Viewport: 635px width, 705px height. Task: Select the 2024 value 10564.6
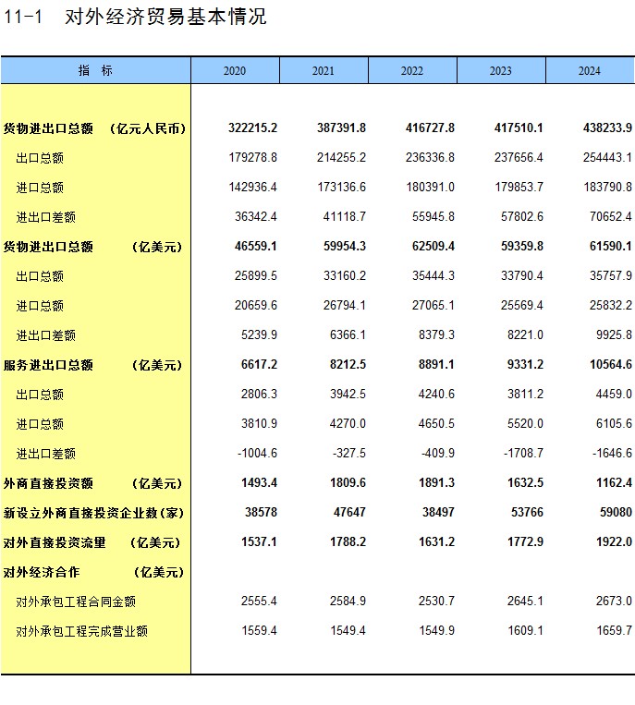[x=609, y=365]
